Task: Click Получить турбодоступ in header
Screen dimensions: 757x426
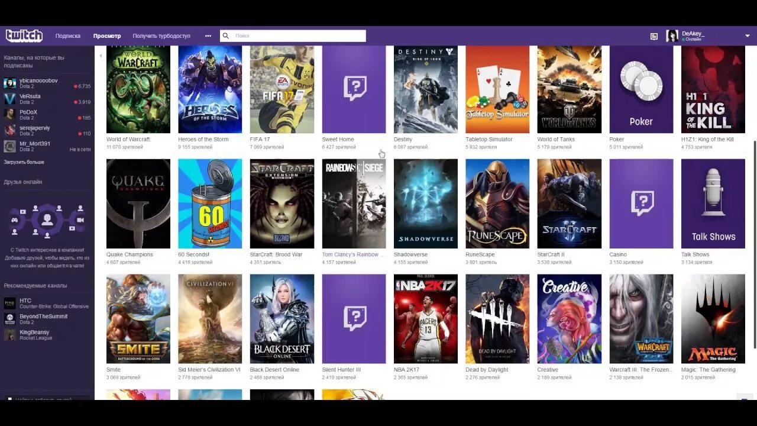Action: (161, 36)
